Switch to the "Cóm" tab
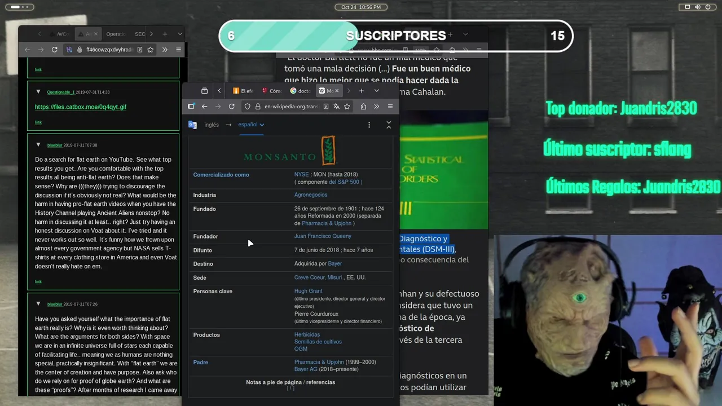The width and height of the screenshot is (722, 406). 271,91
